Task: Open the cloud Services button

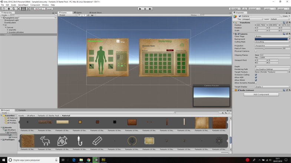Action: tap(244, 9)
